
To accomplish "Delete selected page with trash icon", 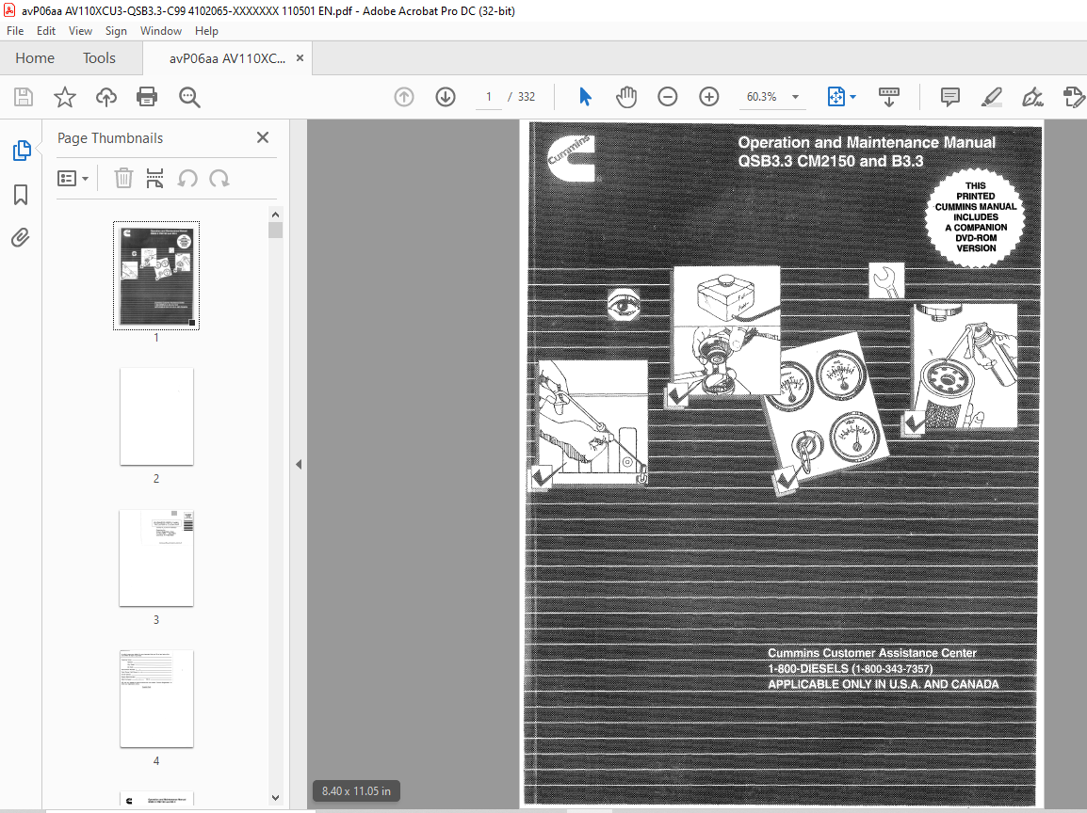I will (123, 179).
